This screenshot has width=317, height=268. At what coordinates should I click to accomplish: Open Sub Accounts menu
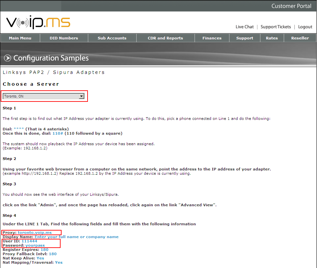click(112, 38)
